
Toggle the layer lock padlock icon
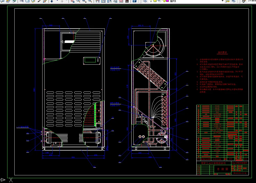pos(164,1)
